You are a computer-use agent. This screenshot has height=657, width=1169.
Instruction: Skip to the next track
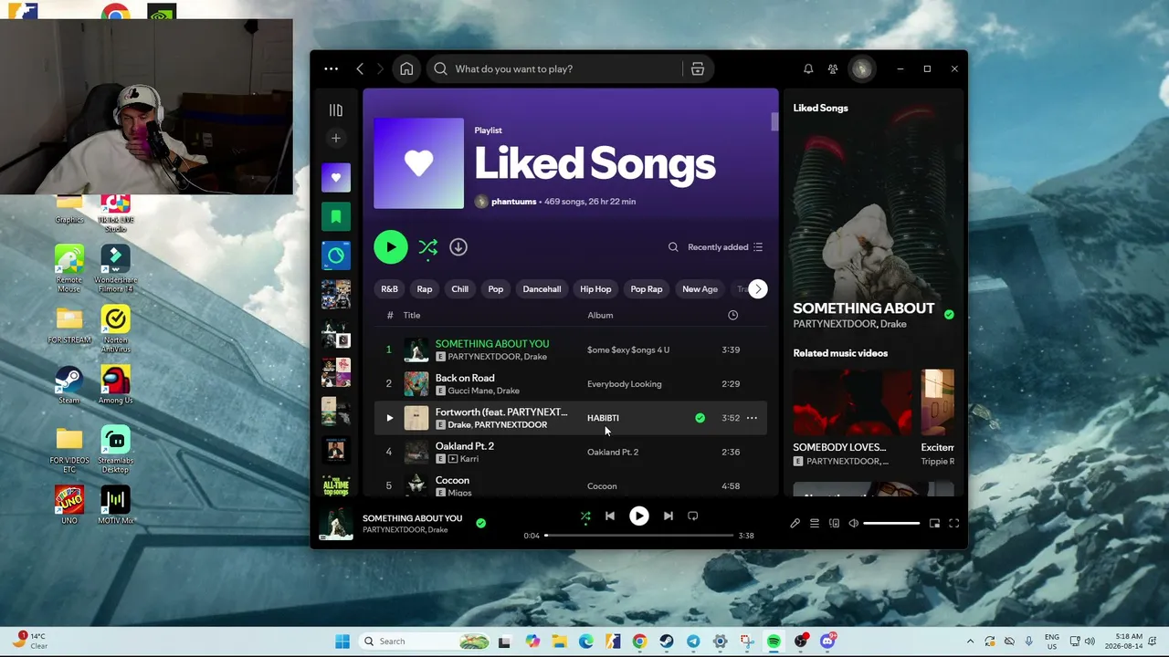click(x=669, y=516)
